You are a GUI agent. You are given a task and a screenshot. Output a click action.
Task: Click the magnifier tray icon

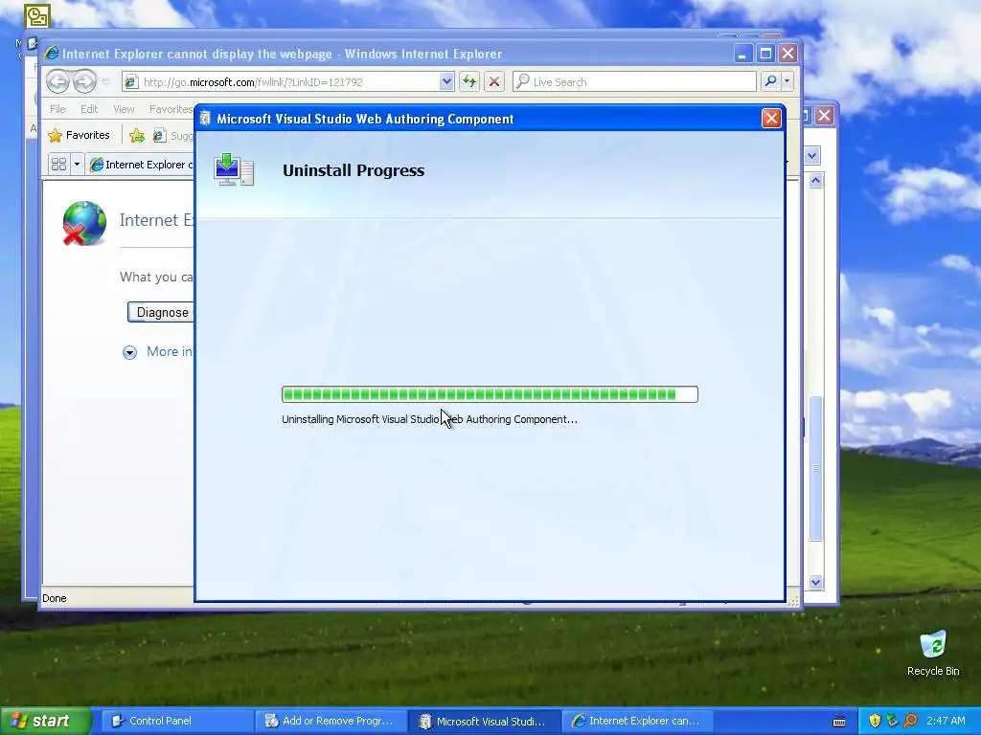tap(910, 721)
